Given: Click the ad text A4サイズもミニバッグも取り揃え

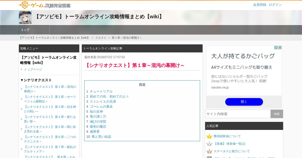Looking at the screenshot, I should 242,67.
